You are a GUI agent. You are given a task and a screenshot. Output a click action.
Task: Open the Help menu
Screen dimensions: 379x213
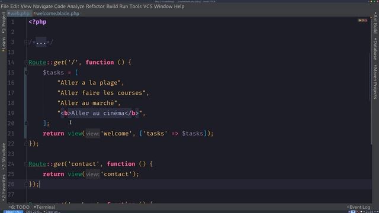tap(179, 7)
